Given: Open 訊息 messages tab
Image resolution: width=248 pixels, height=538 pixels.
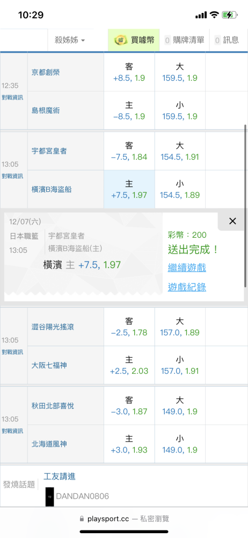Looking at the screenshot, I should [x=227, y=40].
